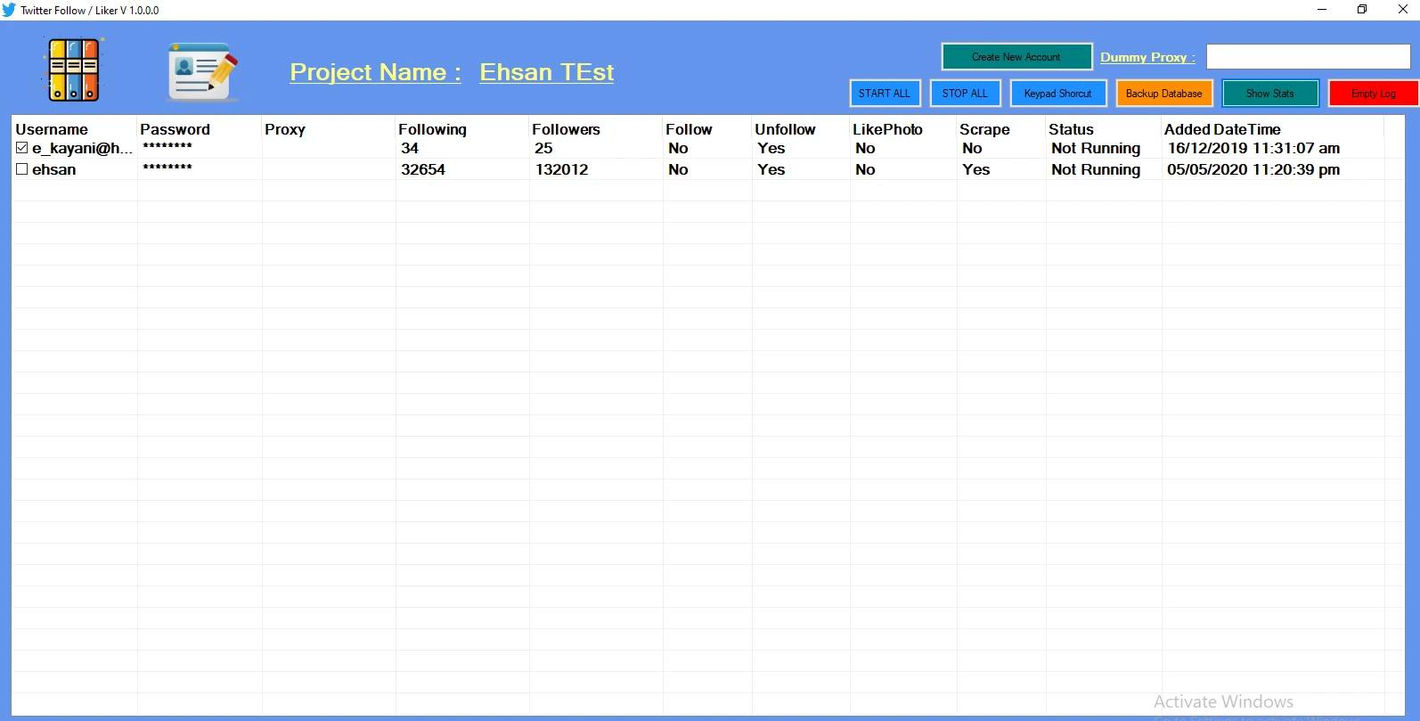This screenshot has height=721, width=1420.
Task: Click the LikePhoto column header
Action: pyautogui.click(x=903, y=129)
